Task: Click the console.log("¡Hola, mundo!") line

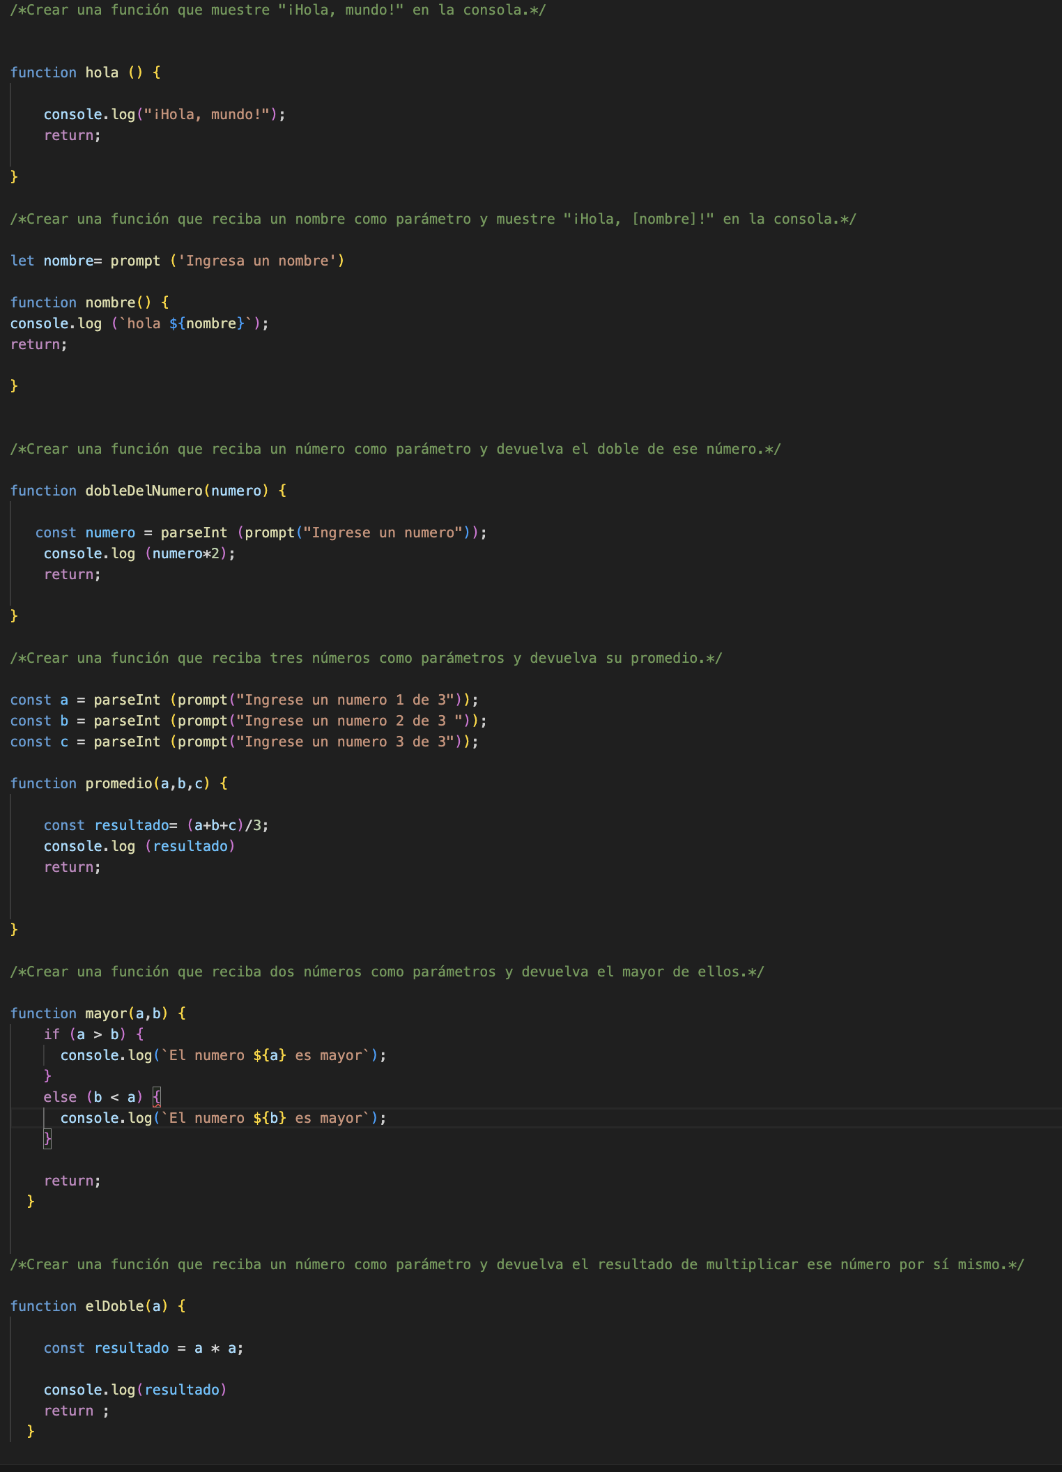Action: pos(164,114)
